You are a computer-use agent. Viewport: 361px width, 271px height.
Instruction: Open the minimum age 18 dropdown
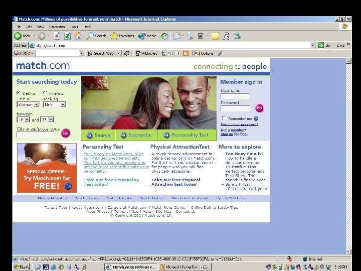[24, 119]
